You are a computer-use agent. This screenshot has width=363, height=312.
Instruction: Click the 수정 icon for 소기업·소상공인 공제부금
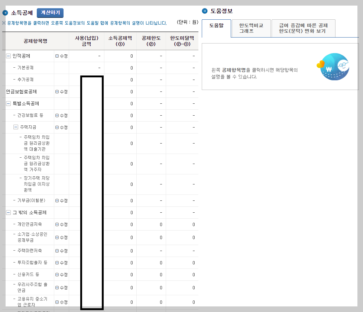pos(61,238)
